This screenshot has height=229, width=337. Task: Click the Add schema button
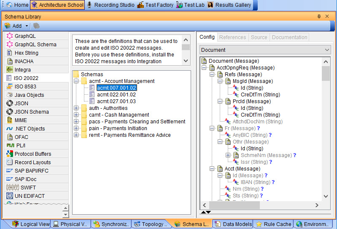click(x=13, y=26)
